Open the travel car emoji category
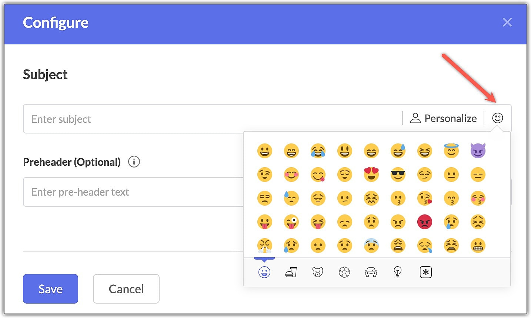The height and width of the screenshot is (318, 531). 371,273
